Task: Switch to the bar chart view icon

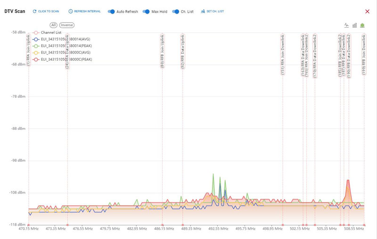Action: point(354,25)
